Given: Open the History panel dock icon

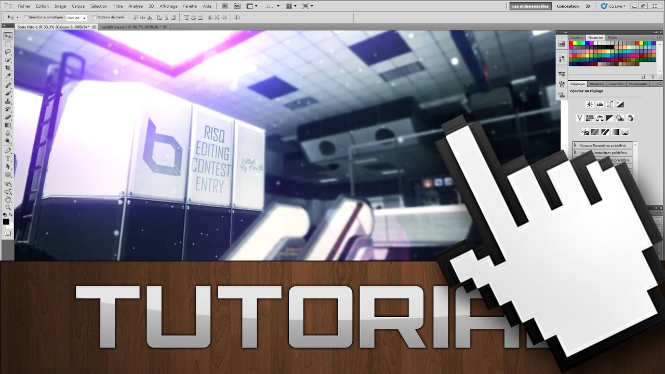Looking at the screenshot, I should pos(562,58).
